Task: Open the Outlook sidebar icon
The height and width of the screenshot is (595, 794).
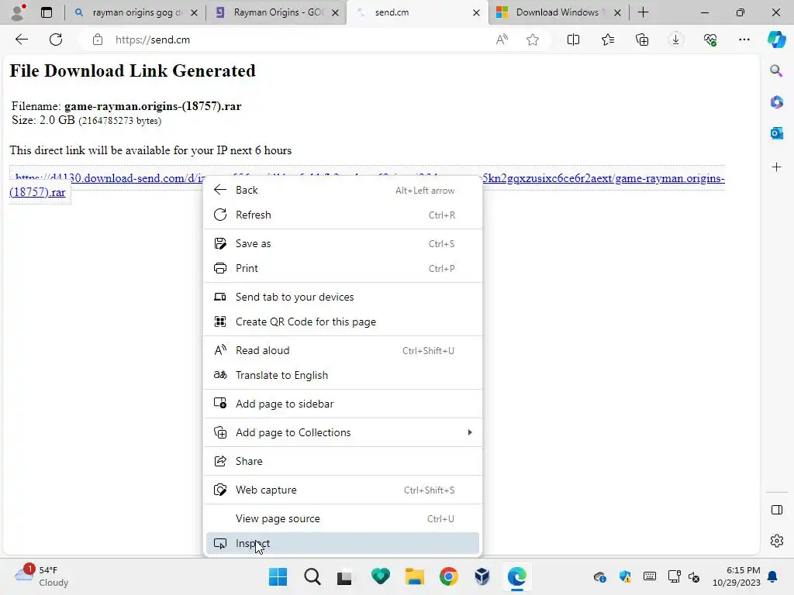Action: coord(776,133)
